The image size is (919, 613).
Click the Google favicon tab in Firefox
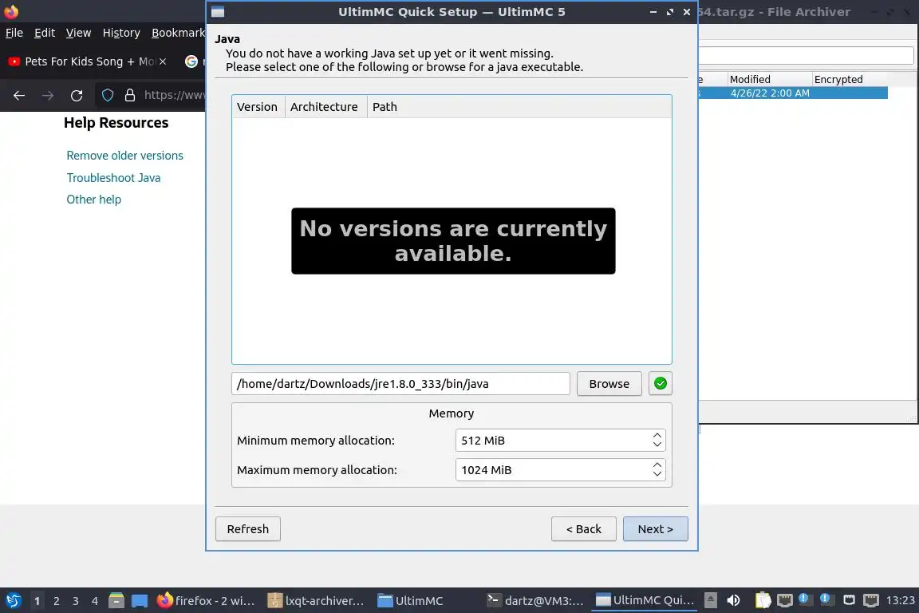click(191, 61)
